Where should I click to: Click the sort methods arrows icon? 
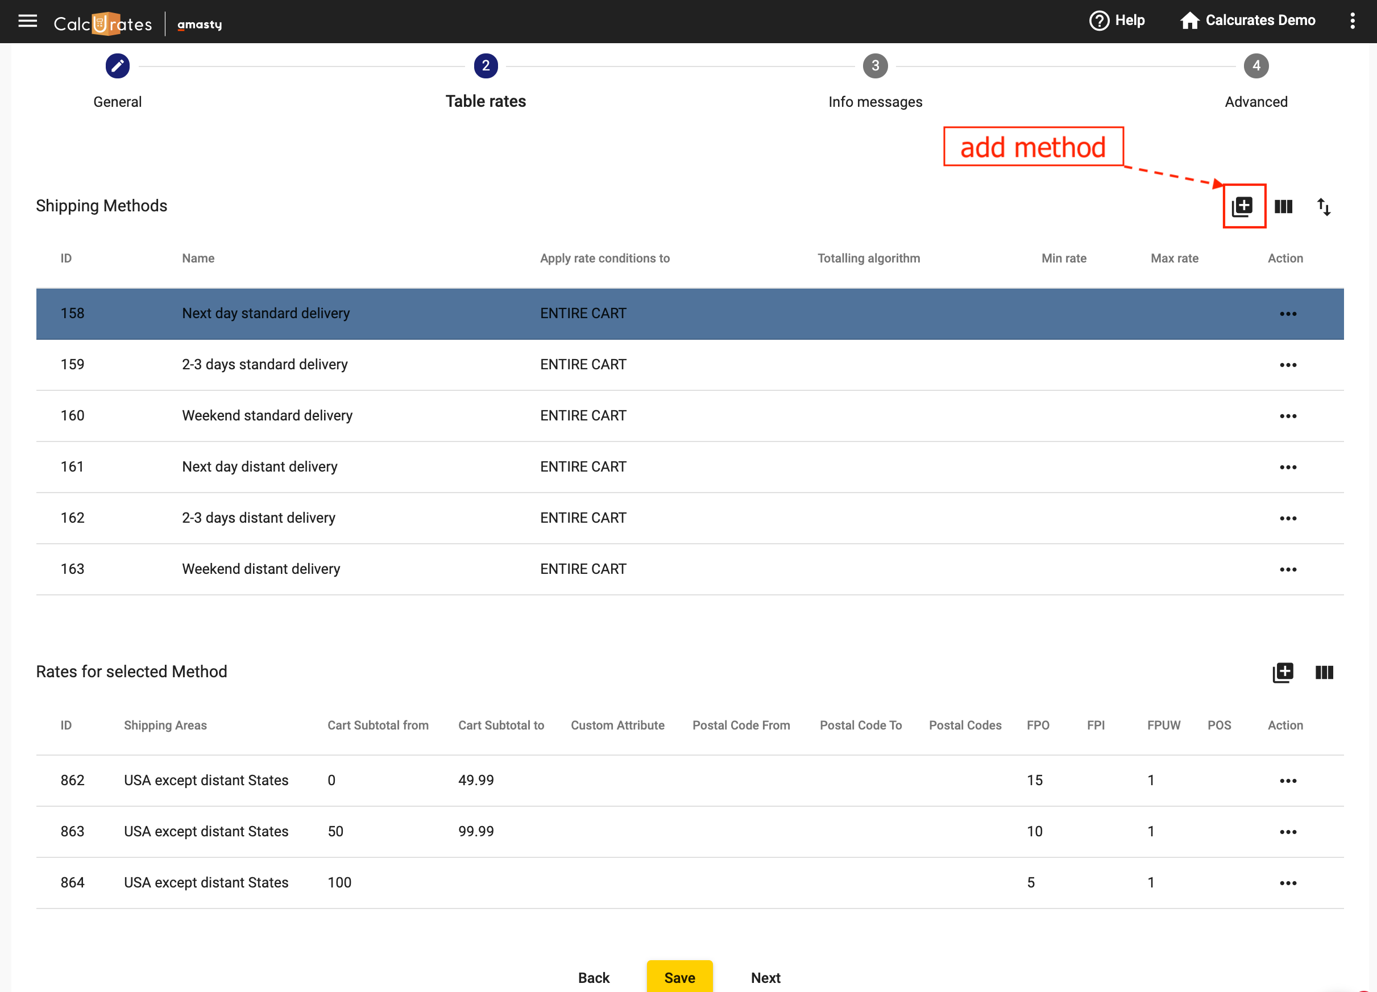click(1324, 207)
